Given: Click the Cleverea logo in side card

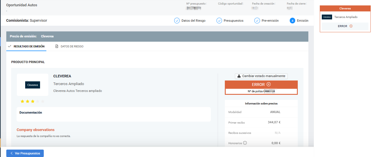Looking at the screenshot, I should pos(327,17).
